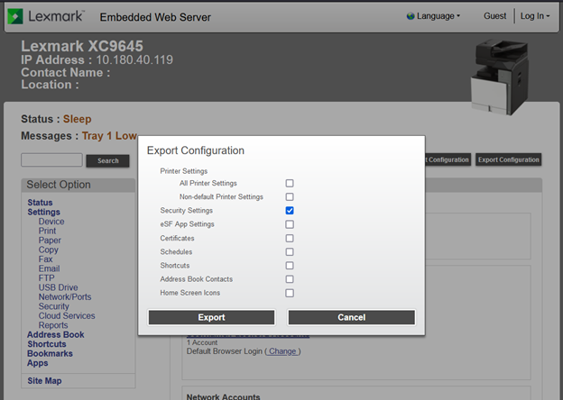Check the Shortcuts export option
This screenshot has height=400, width=563.
tap(290, 266)
